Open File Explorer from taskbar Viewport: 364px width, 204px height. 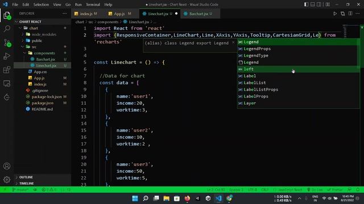coord(166,198)
